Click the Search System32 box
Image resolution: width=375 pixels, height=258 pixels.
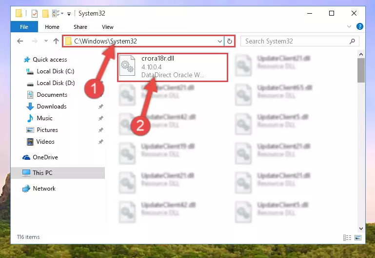coord(299,41)
